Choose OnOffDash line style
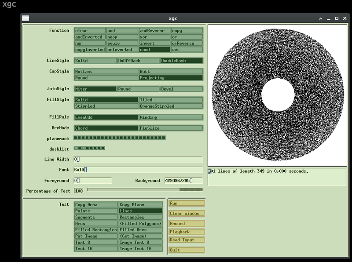 138,61
